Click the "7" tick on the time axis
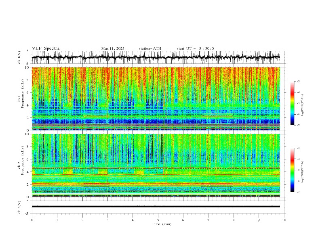The height and width of the screenshot is (247, 320). (x=208, y=220)
